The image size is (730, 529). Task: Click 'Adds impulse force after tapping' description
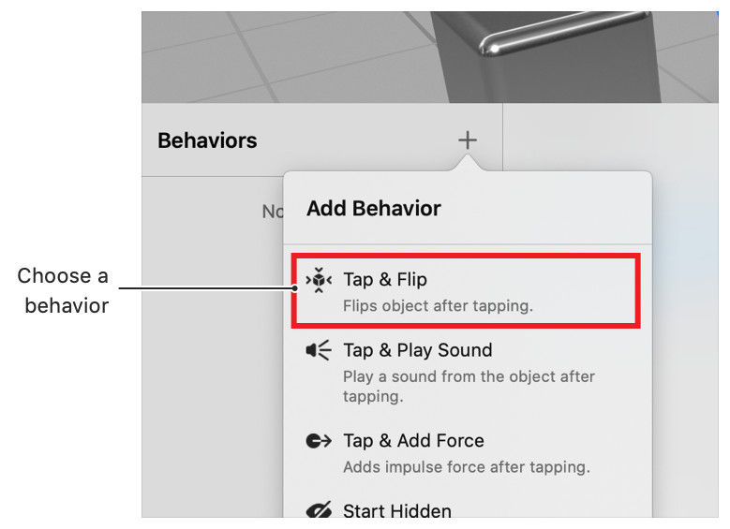coord(467,466)
